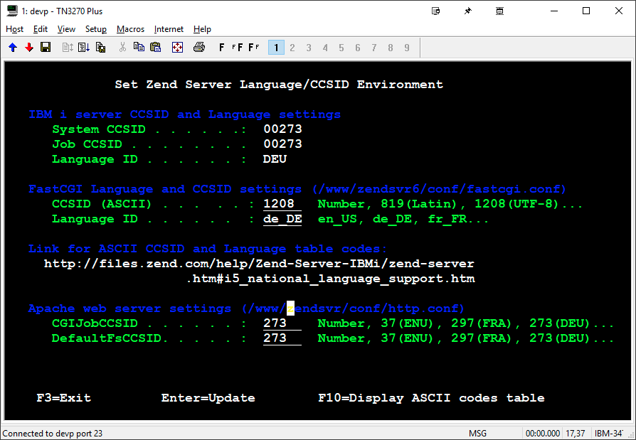Screen dimensions: 636x440
Task: Click the clipboard paste icon
Action: pos(155,48)
